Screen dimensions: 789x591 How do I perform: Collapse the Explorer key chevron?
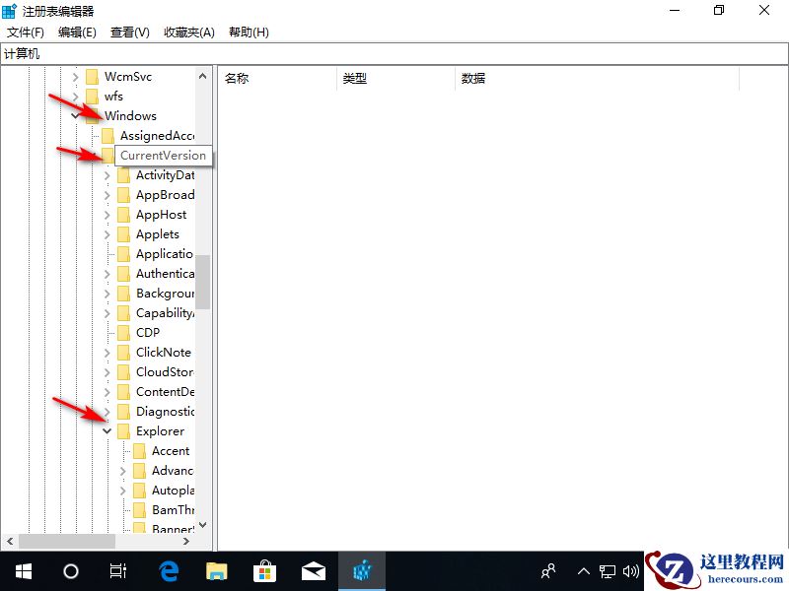click(x=107, y=430)
